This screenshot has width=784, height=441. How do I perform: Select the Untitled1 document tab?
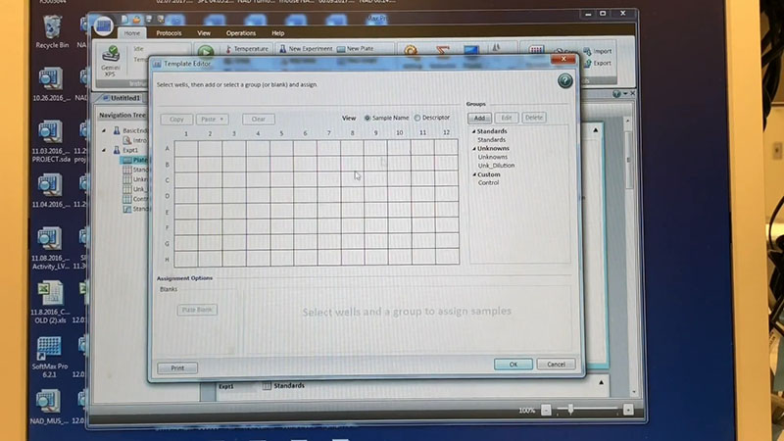click(x=122, y=98)
